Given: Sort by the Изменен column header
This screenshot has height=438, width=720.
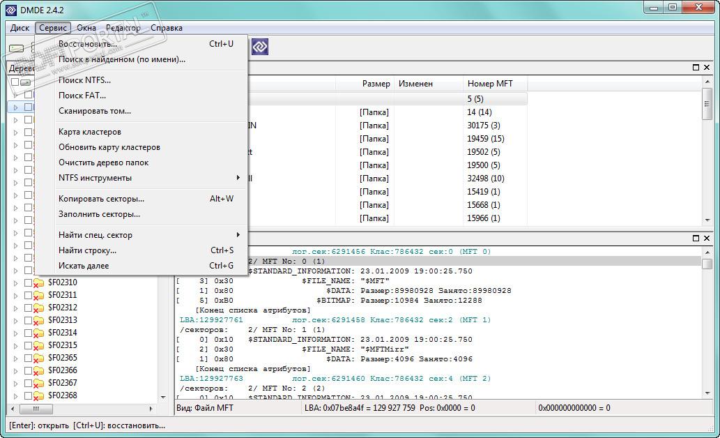Looking at the screenshot, I should [x=429, y=84].
